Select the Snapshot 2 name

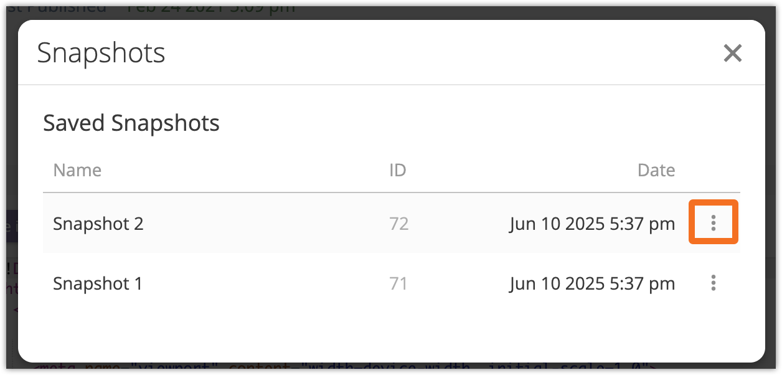[98, 224]
